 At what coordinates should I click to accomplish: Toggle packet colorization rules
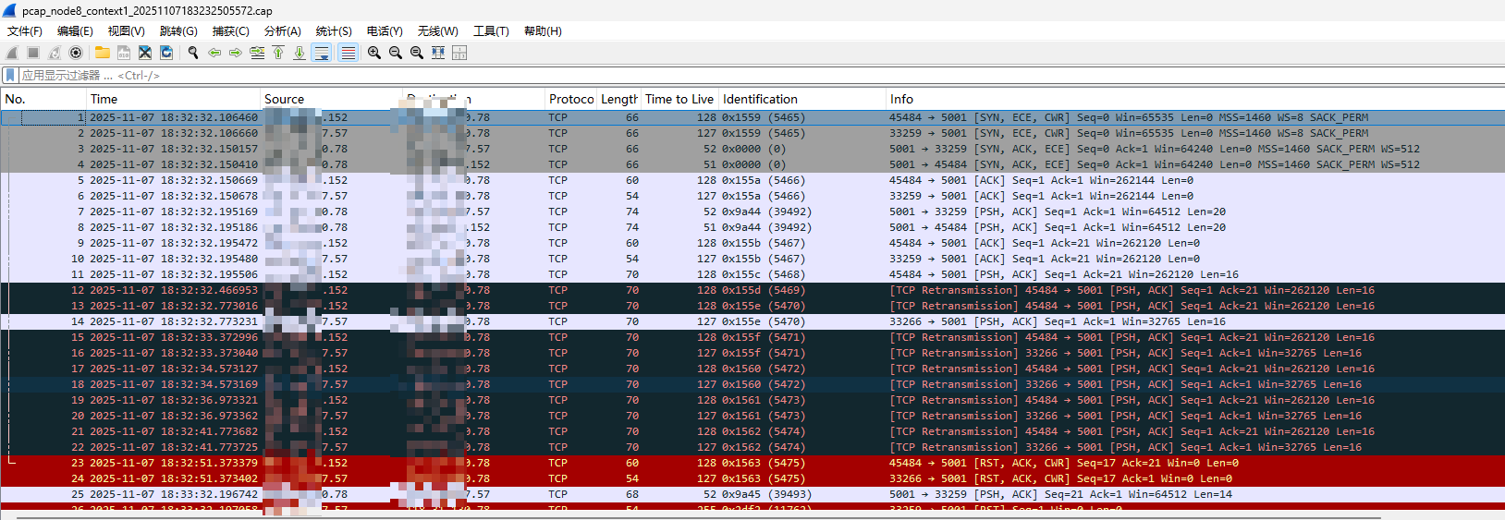[x=348, y=53]
